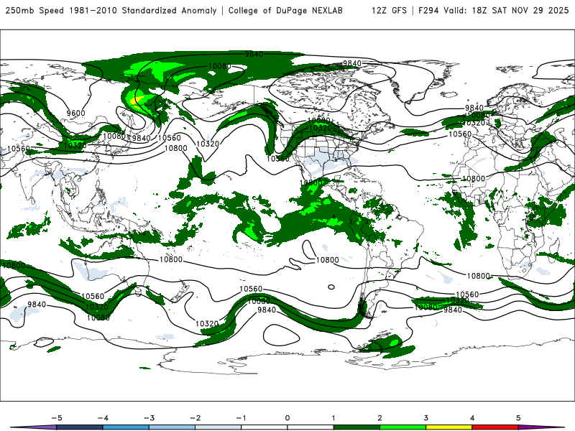Click the colorbar tick label '1'
The width and height of the screenshot is (575, 431).
click(333, 418)
